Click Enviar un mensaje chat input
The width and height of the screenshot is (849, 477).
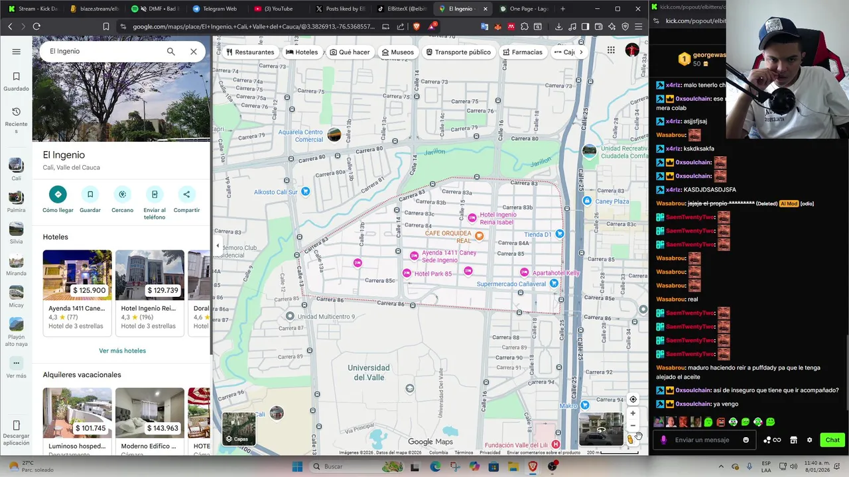coord(702,440)
